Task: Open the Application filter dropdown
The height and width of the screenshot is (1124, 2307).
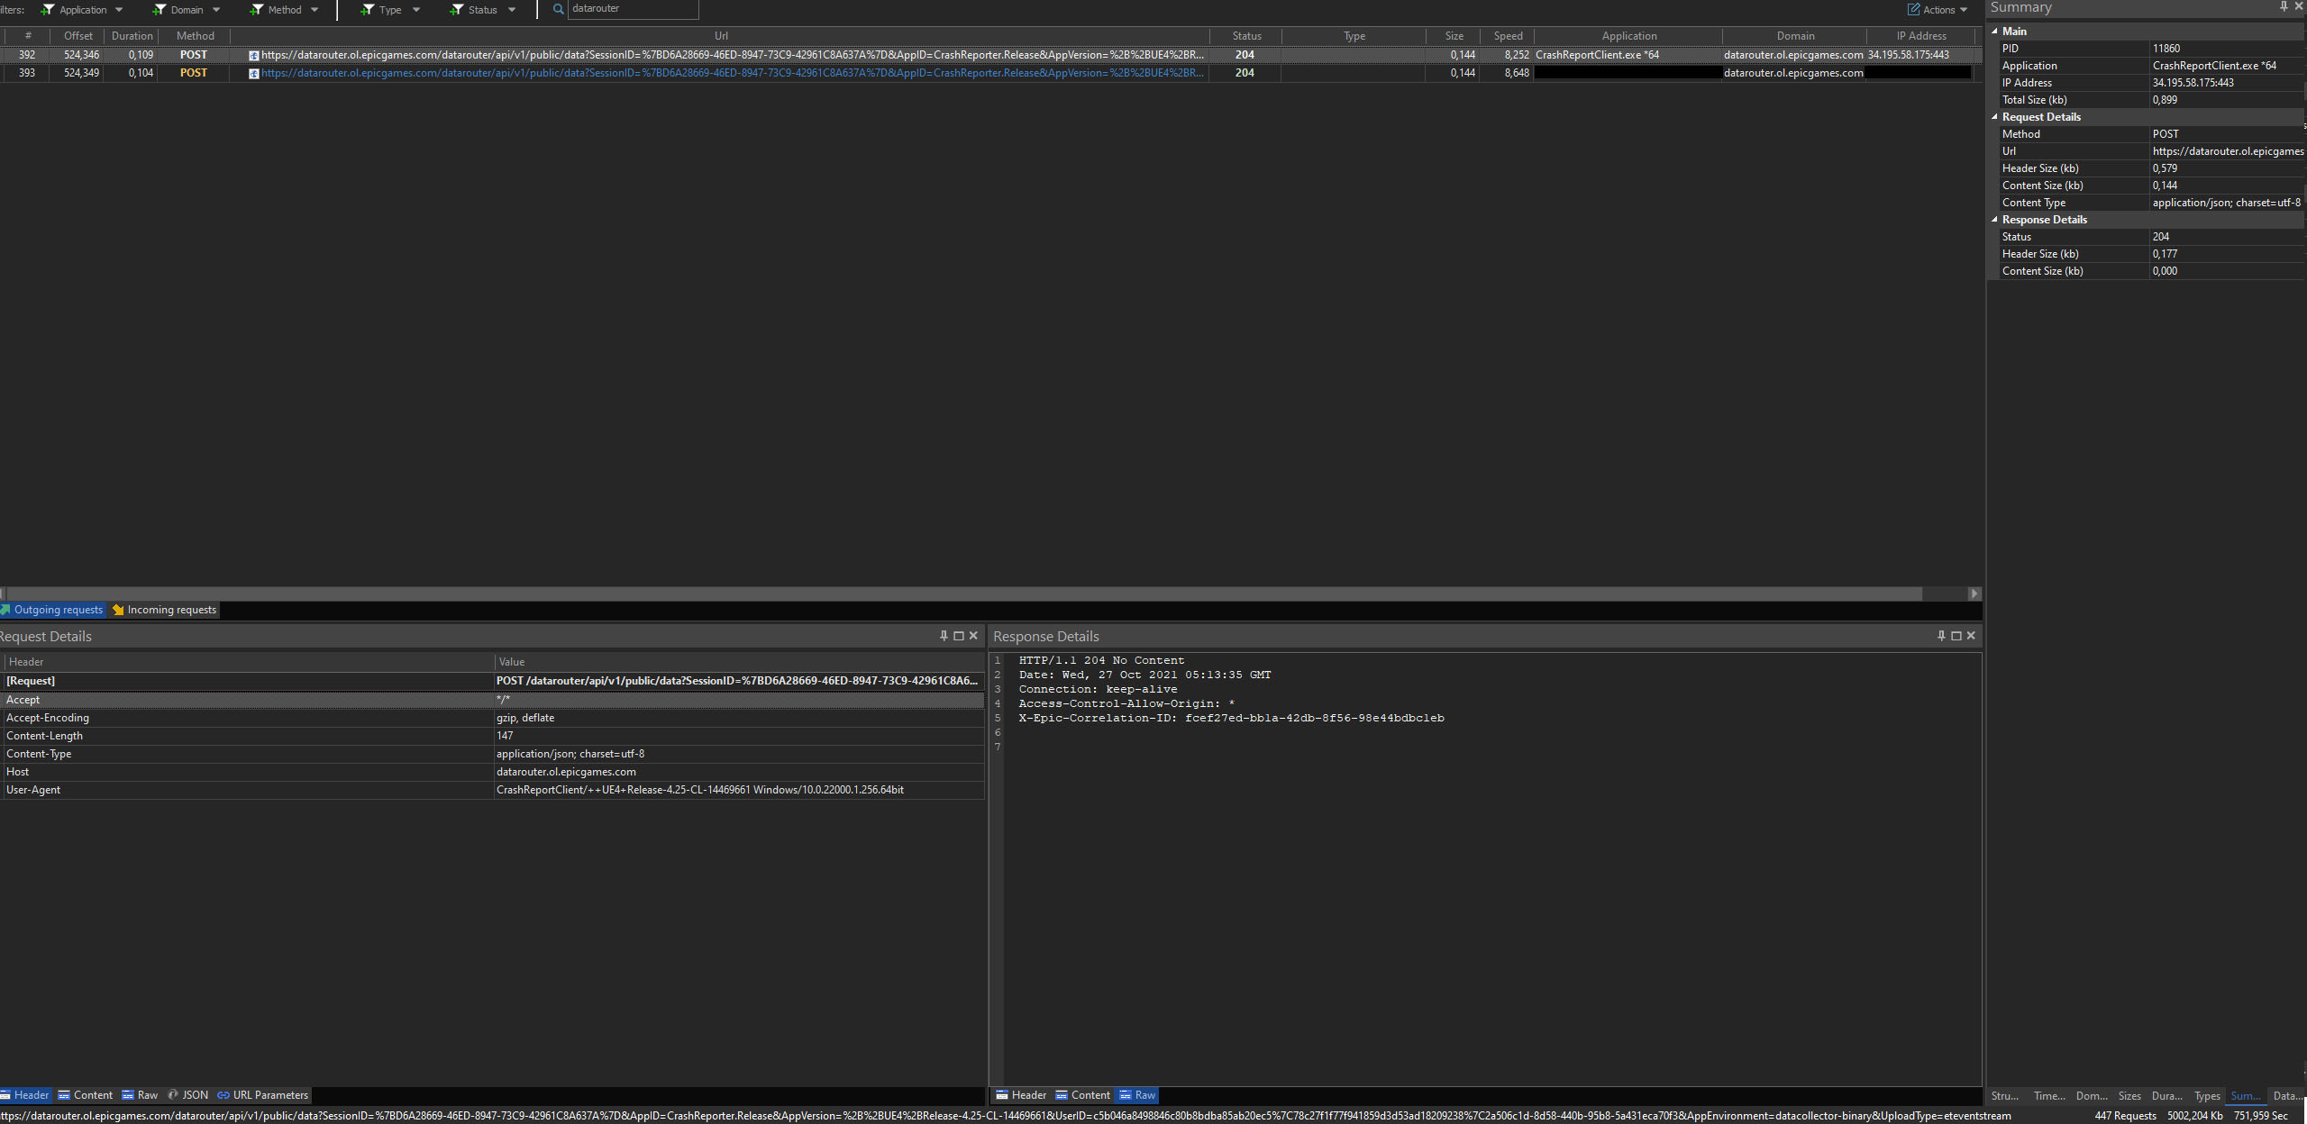Action: (83, 10)
